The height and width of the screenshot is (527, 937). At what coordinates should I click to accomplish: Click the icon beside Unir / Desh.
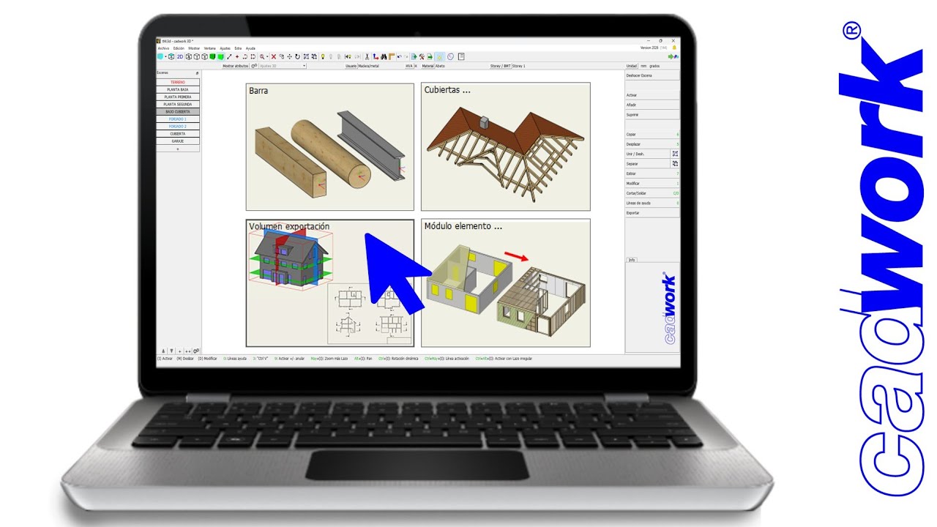click(675, 154)
